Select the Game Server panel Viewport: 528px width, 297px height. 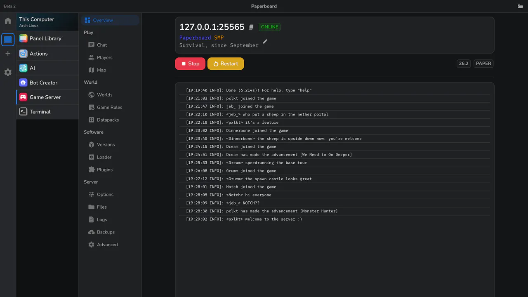click(x=47, y=97)
